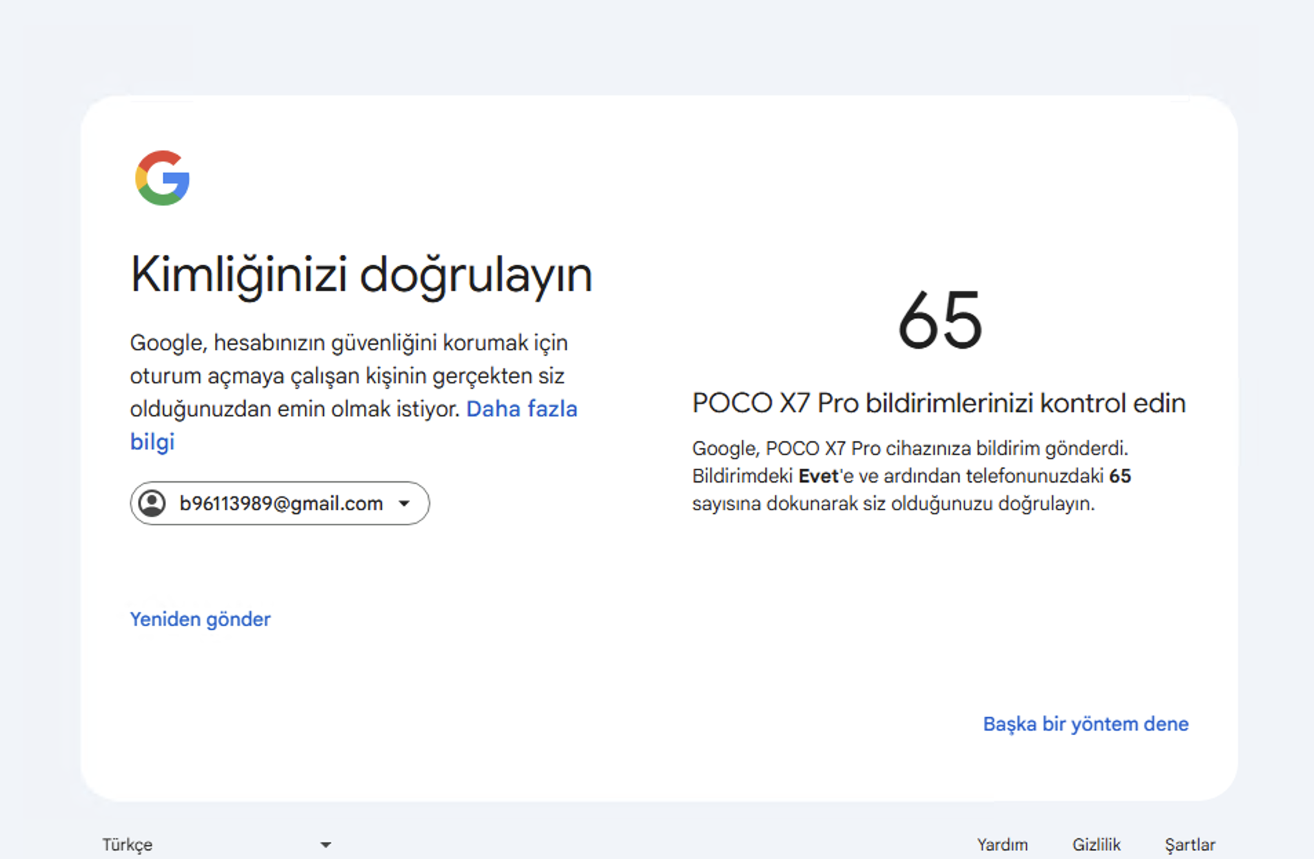Screen dimensions: 1314x859
Task: Click the Google logo
Action: click(163, 178)
